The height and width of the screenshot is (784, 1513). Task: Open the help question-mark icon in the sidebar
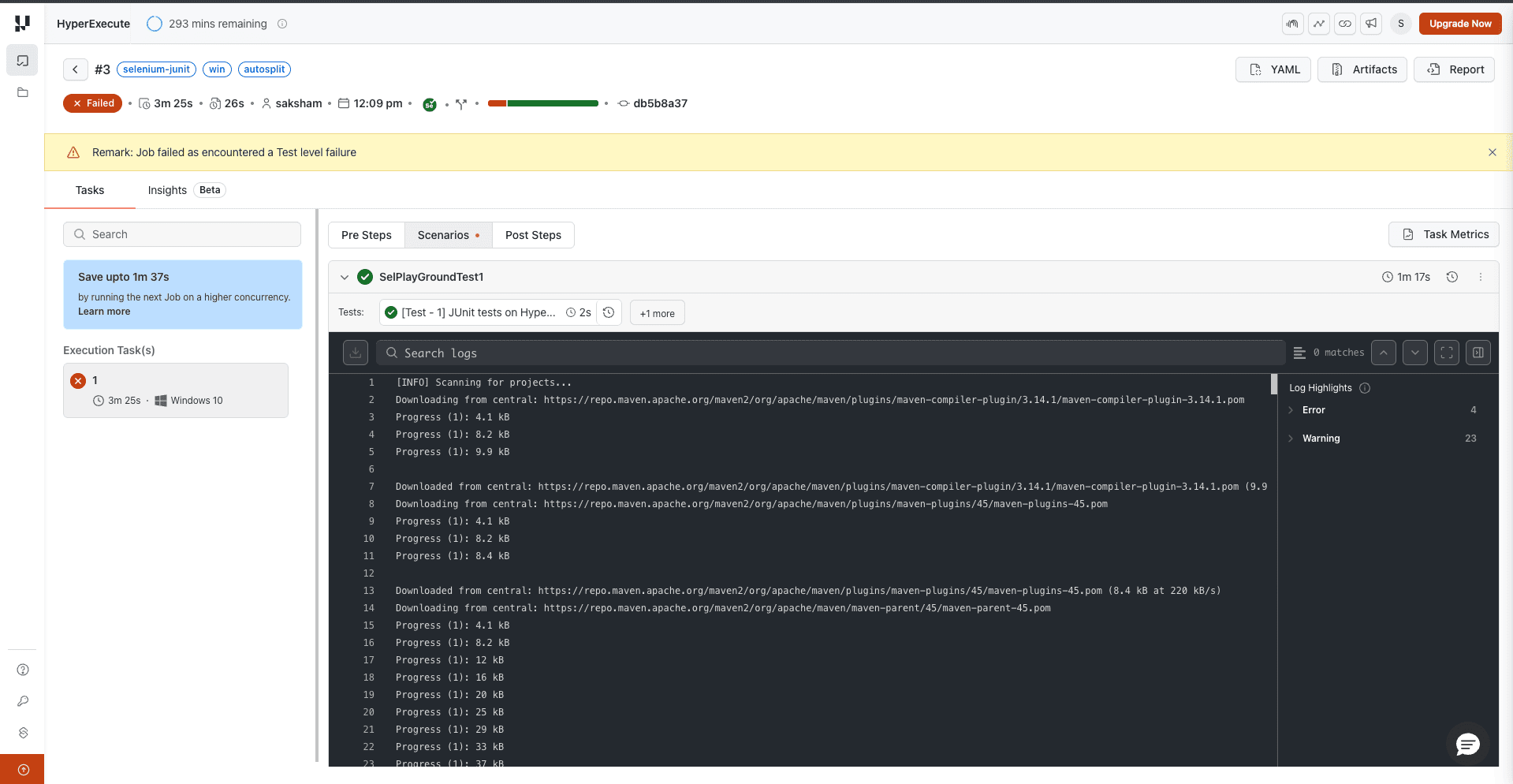click(23, 670)
